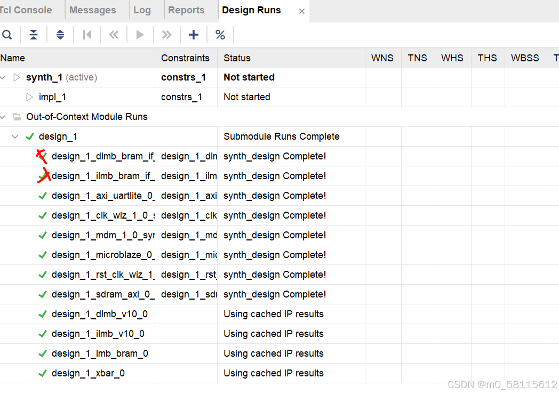This screenshot has height=394, width=559.
Task: Click checkmark beside design_1_clk_wiz_1_0
Action: 43,215
